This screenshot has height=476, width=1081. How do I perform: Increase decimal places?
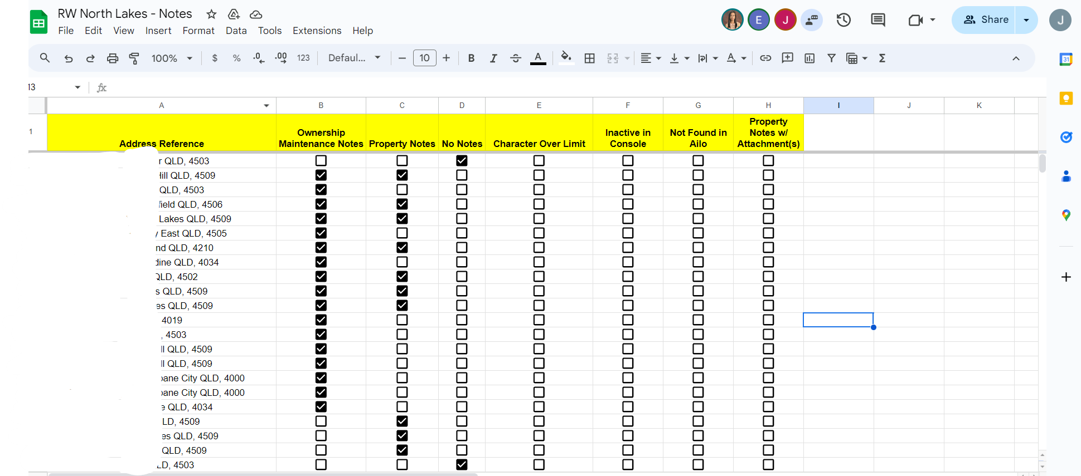click(281, 58)
